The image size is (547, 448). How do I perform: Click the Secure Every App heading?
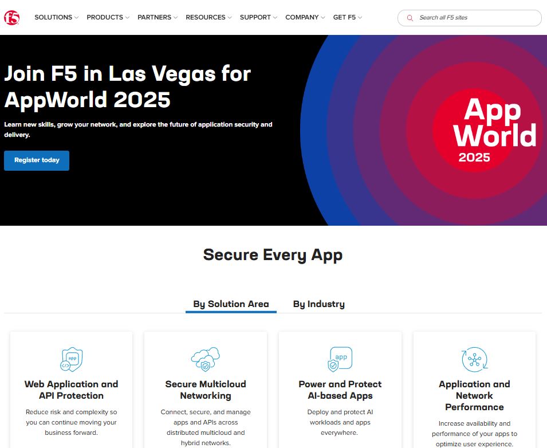coord(273,255)
